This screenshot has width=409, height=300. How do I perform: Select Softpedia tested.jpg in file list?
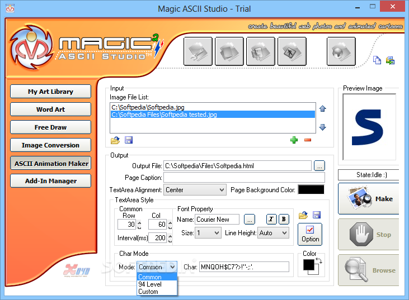(x=213, y=115)
